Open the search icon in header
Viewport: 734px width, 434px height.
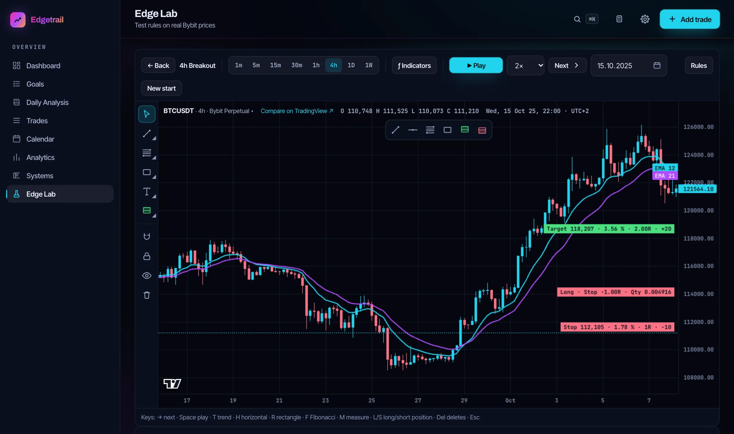(x=577, y=19)
